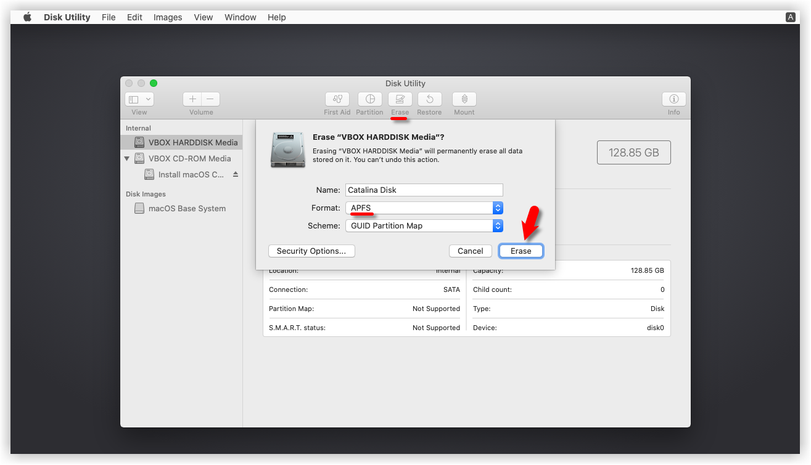
Task: Cancel the erase dialog
Action: coord(470,251)
